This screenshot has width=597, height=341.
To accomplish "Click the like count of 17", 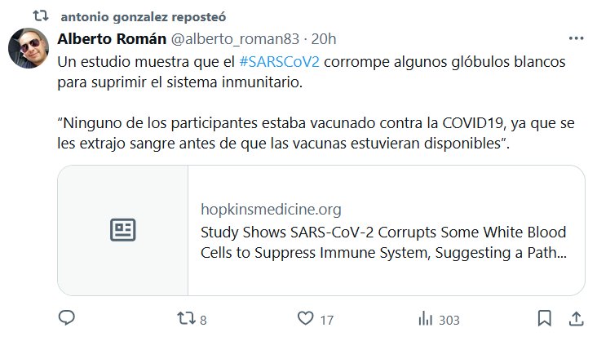I will (x=326, y=320).
